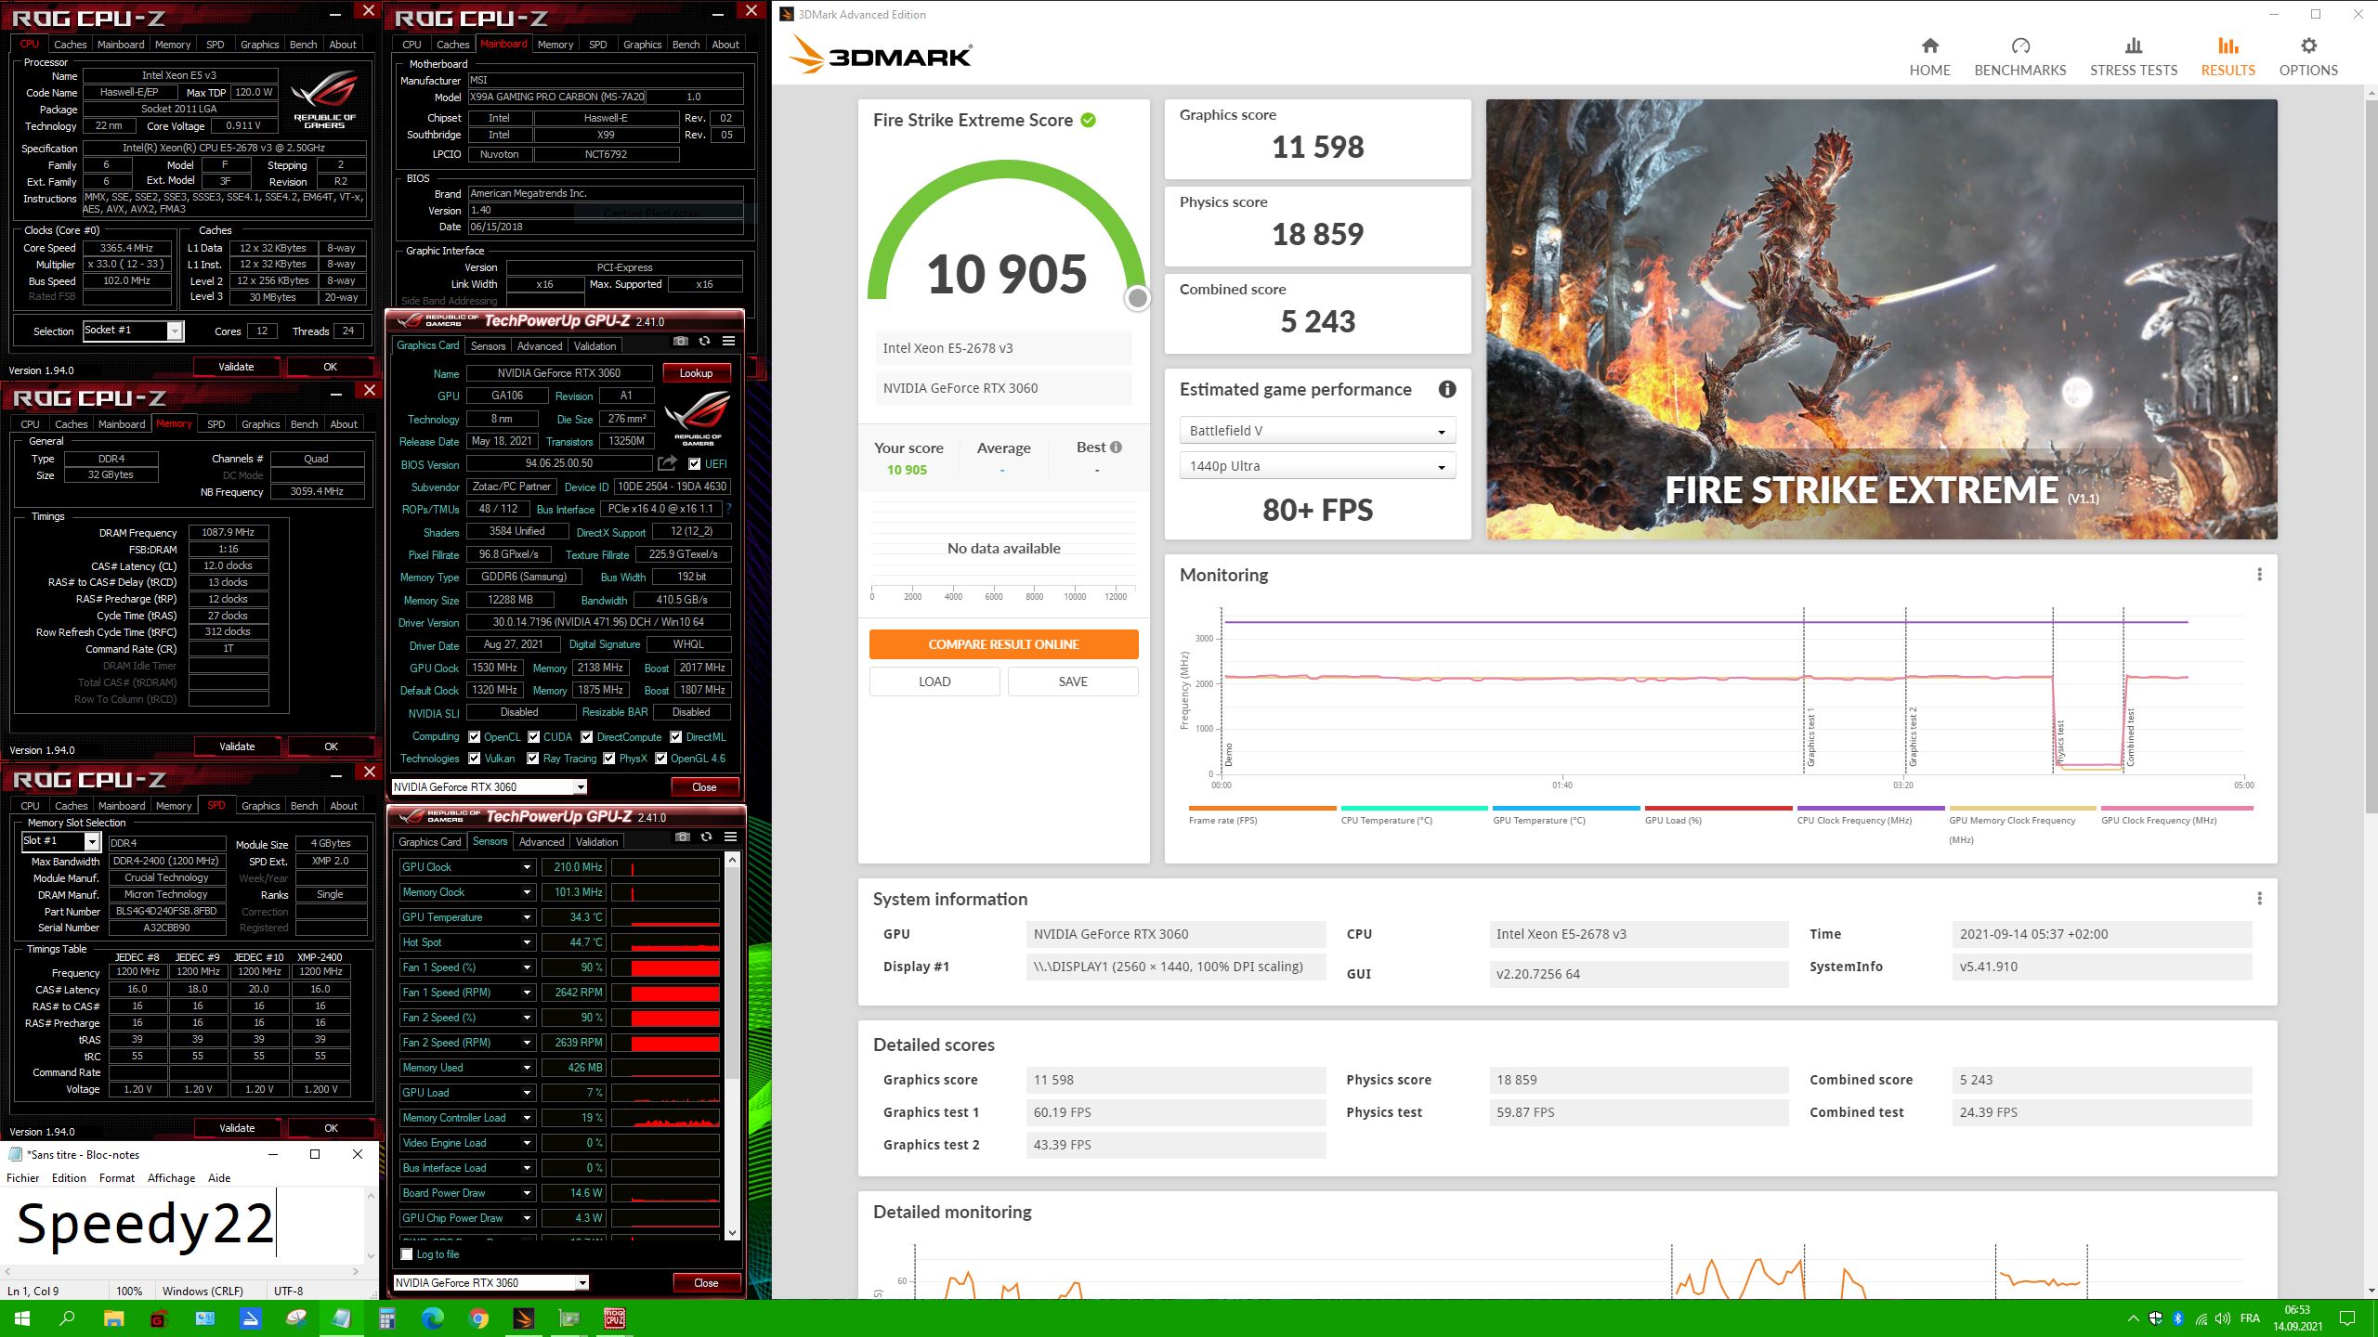Click refresh icon in GPU-Z Graphics Card window
The height and width of the screenshot is (1337, 2378).
click(705, 341)
